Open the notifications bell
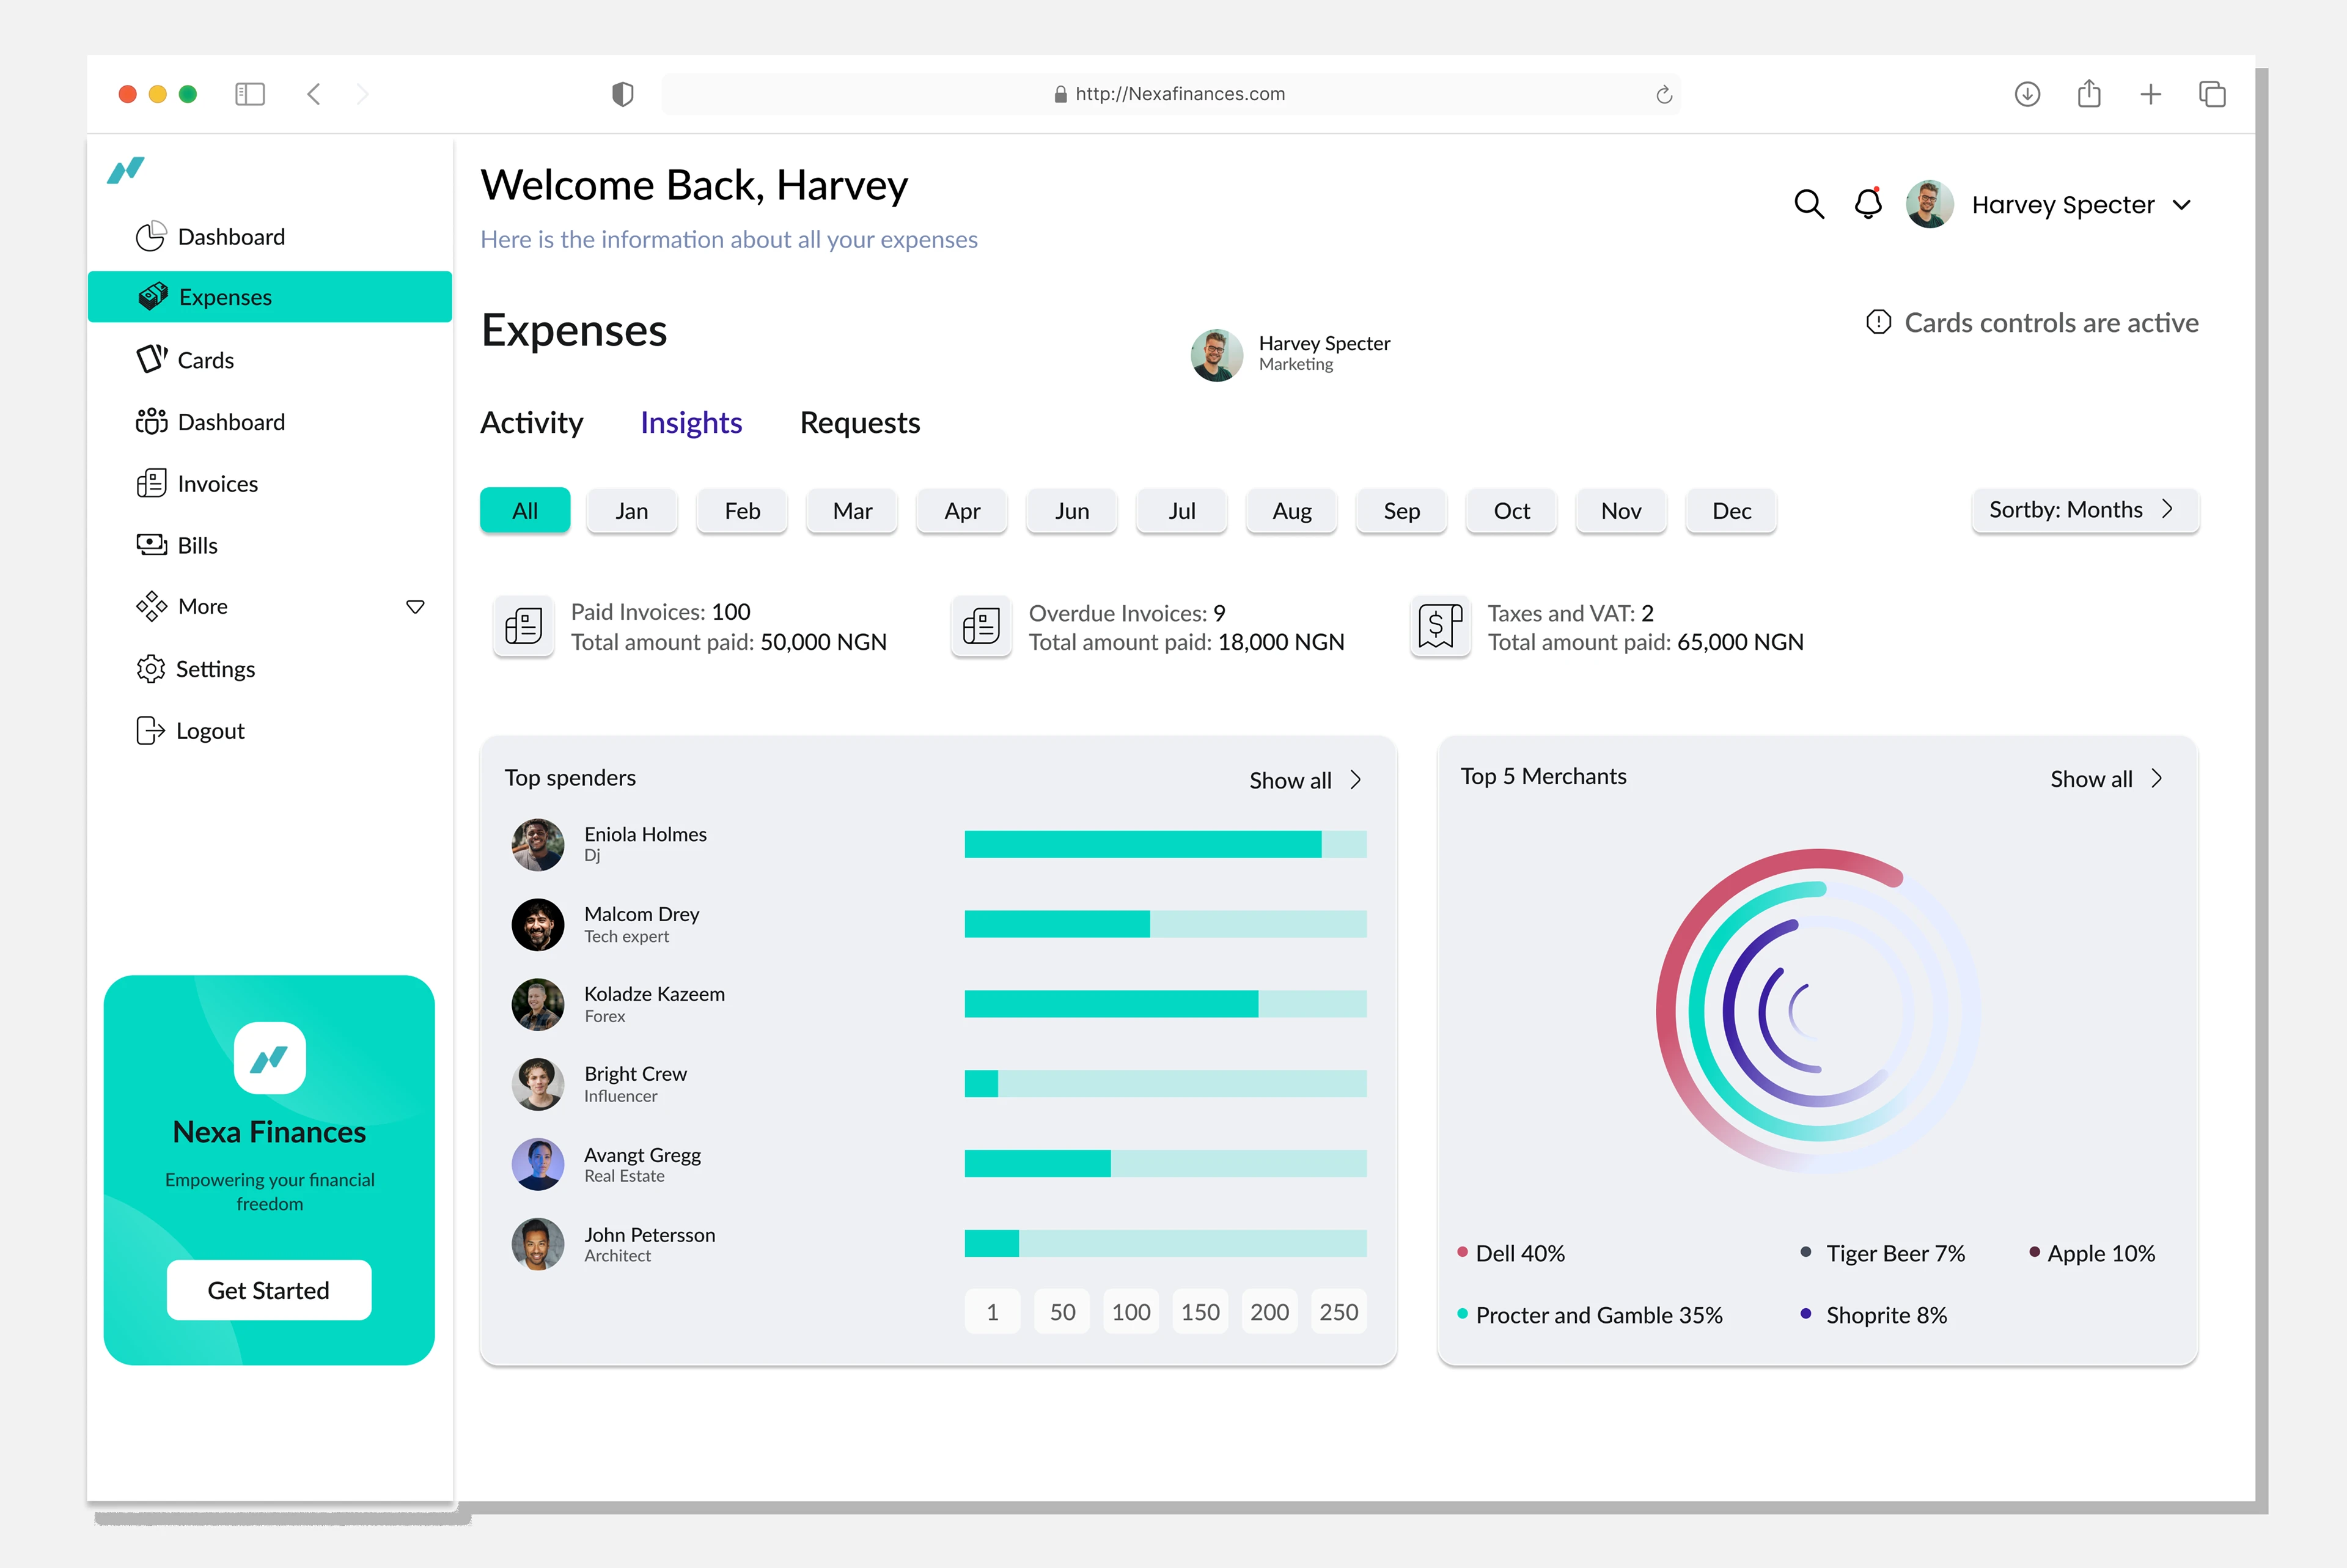This screenshot has width=2347, height=1568. click(x=1867, y=204)
